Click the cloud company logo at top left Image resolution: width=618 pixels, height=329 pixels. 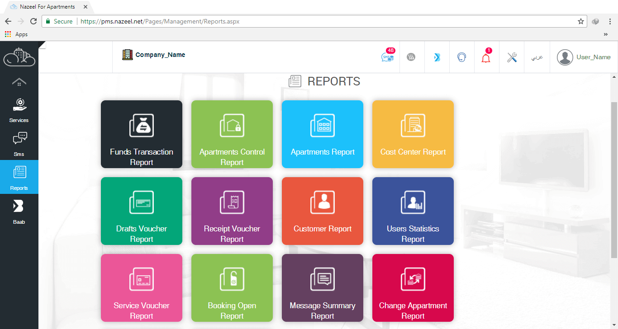19,57
